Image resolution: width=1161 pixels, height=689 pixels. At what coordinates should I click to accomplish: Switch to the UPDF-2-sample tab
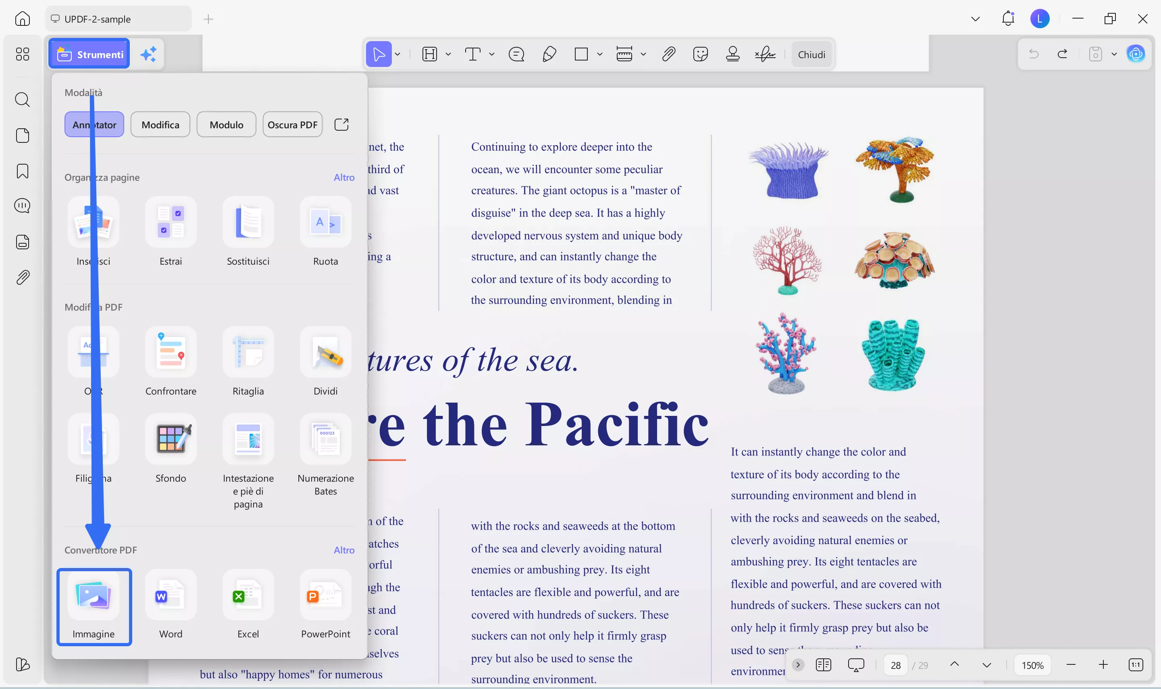(x=118, y=19)
